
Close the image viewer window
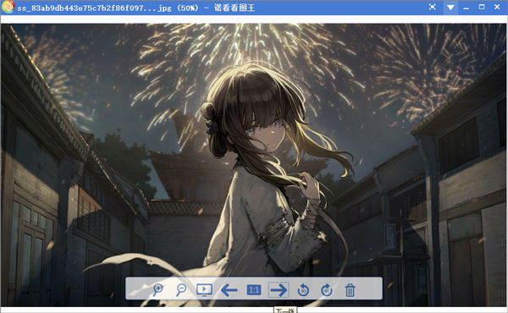(x=497, y=7)
